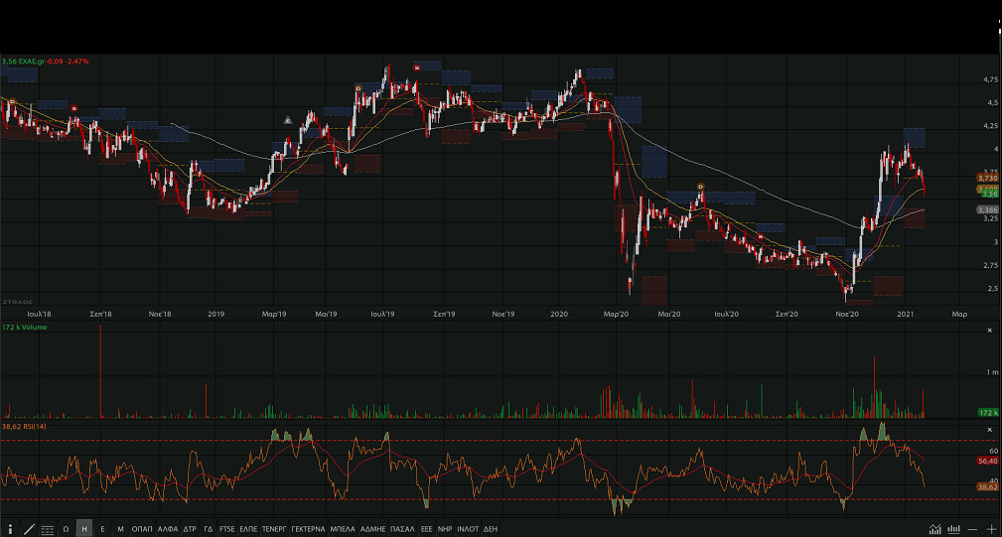Open the ΟΠΑΠ symbol tab

[x=142, y=529]
